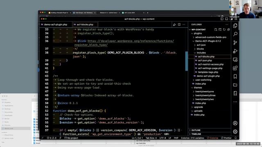Select the acf-blocks.php editor tab
The image size is (262, 147).
click(x=85, y=24)
